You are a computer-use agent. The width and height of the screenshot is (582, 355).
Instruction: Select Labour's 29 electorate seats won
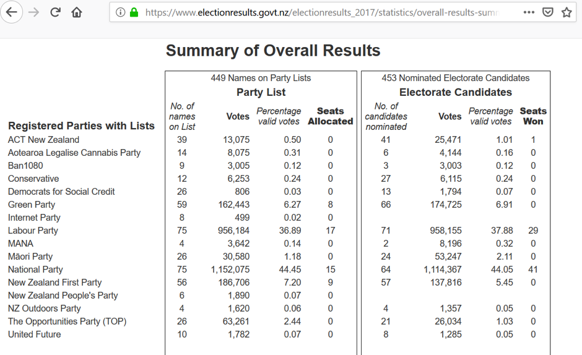click(x=533, y=231)
